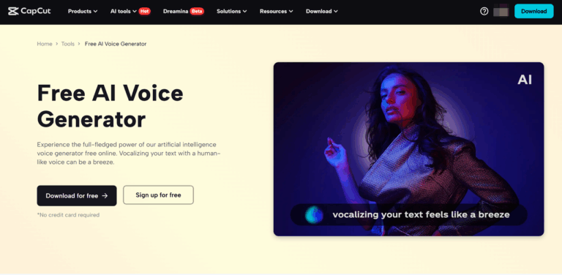Open the blurred user profile avatar

pos(501,11)
